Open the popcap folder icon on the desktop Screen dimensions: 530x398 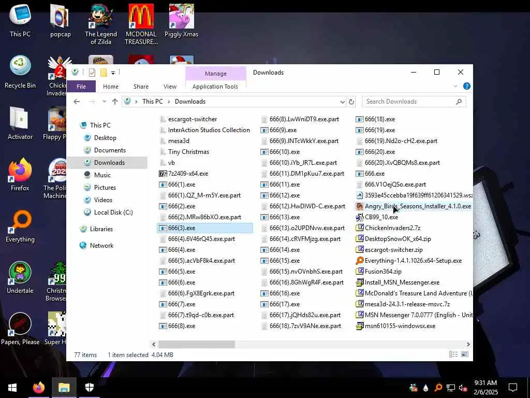point(60,20)
